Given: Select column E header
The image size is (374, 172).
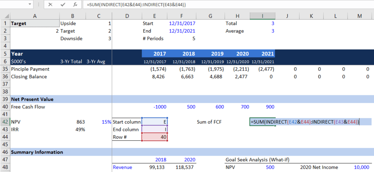Looking at the screenshot, I should [154, 15].
